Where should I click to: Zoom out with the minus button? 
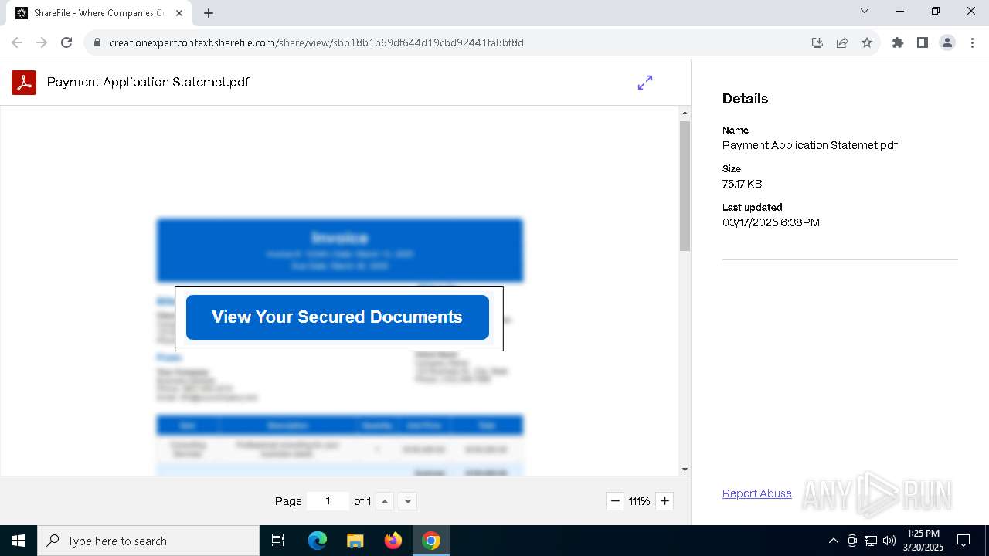click(615, 501)
